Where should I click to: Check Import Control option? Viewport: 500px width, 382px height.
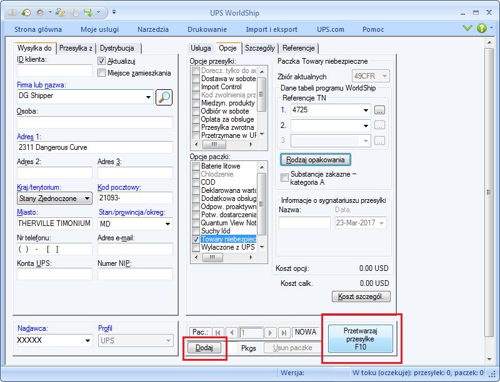196,87
